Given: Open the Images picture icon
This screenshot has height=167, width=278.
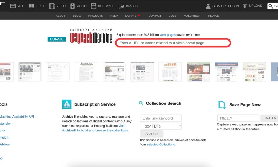Looking at the screenshot, I should pos(122,6).
